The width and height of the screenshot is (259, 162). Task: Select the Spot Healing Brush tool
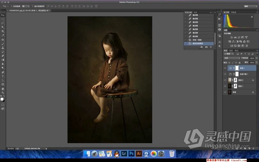click(x=3, y=40)
